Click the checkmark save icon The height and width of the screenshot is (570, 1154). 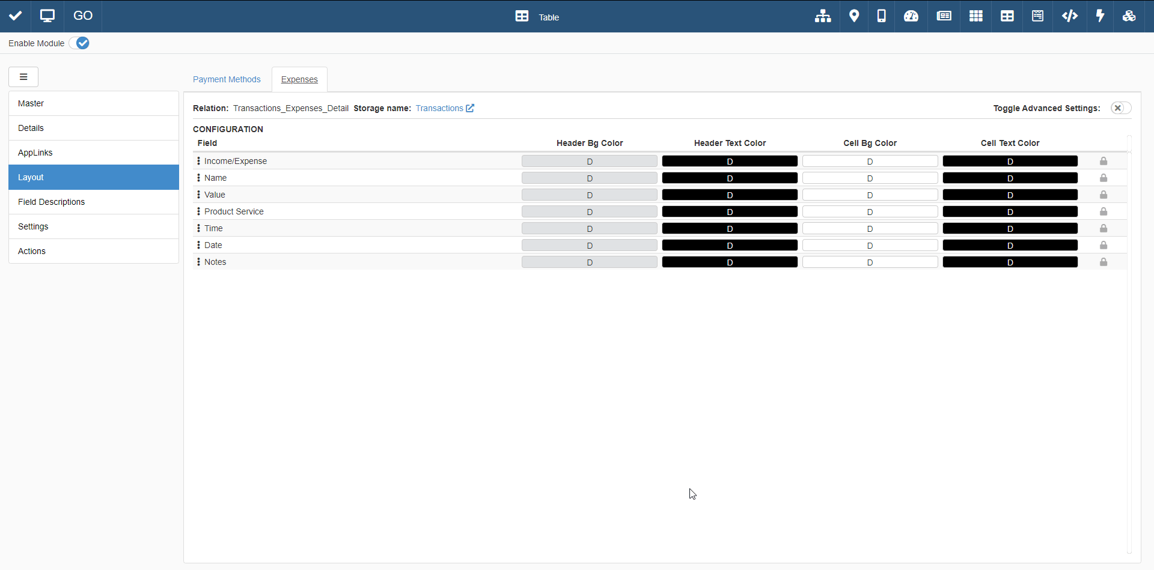[16, 16]
